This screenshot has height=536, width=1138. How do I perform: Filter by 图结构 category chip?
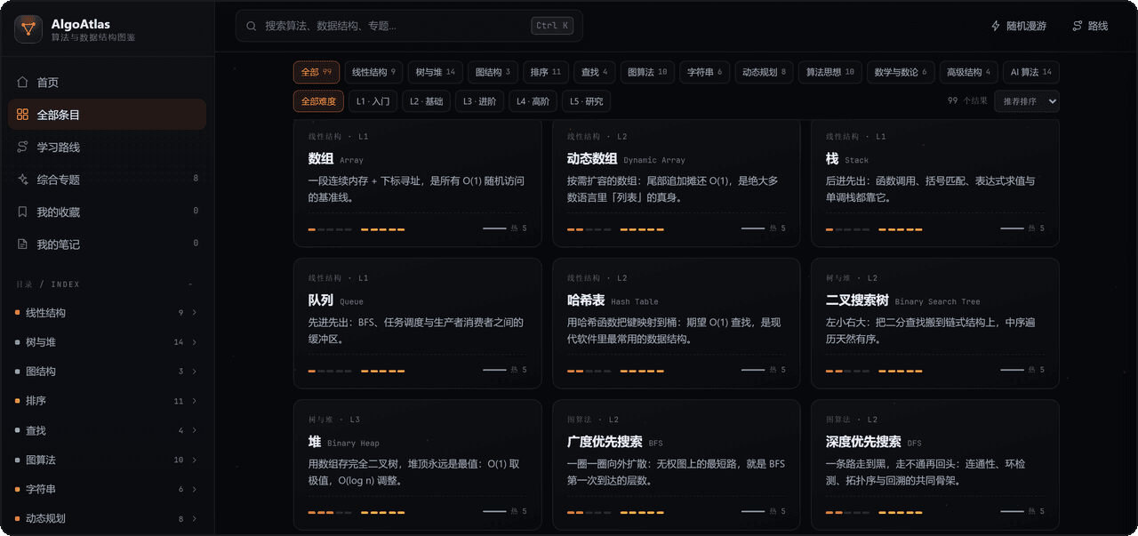[x=493, y=72]
